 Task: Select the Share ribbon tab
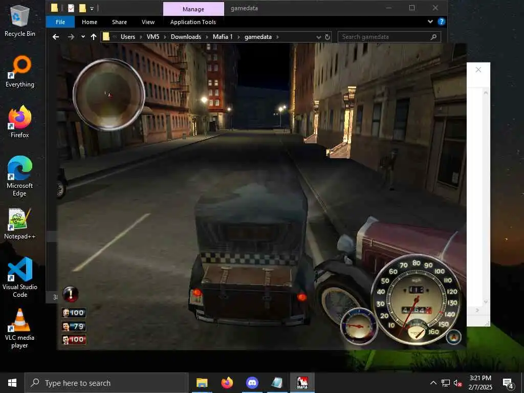click(119, 22)
